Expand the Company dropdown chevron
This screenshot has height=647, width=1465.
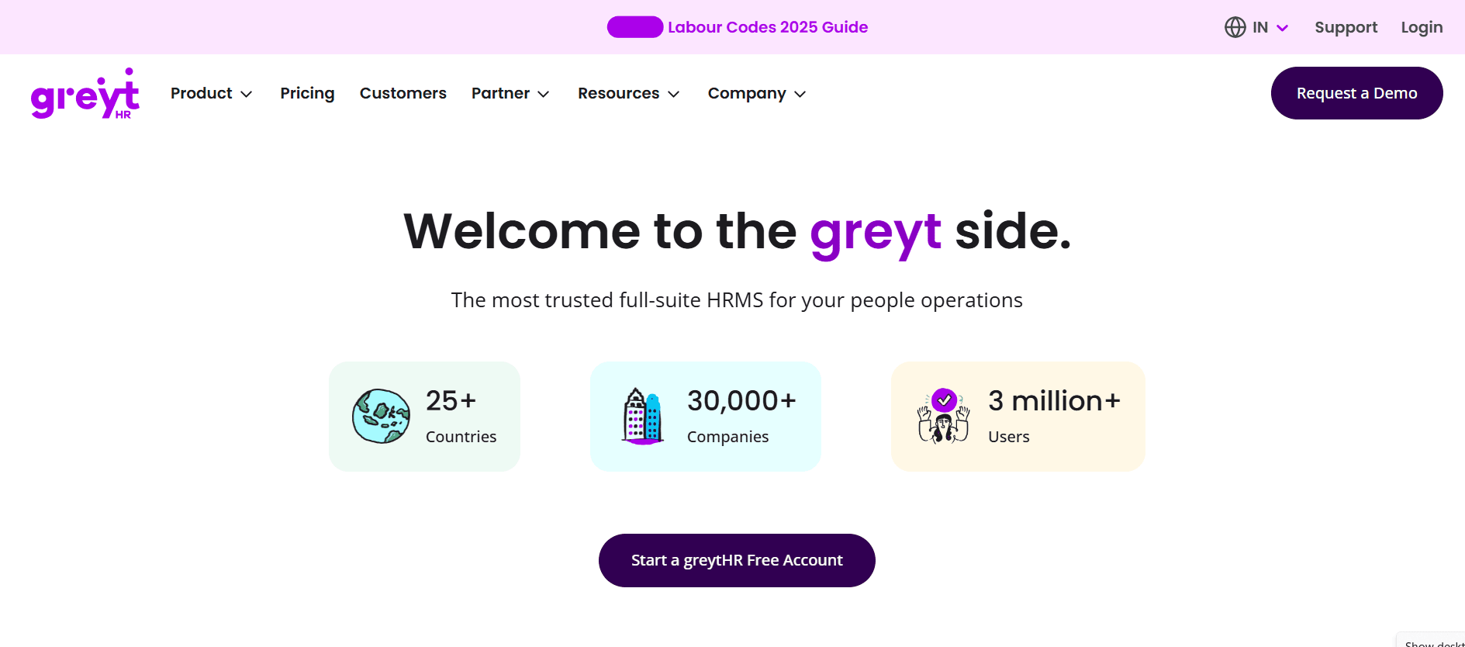pos(800,94)
